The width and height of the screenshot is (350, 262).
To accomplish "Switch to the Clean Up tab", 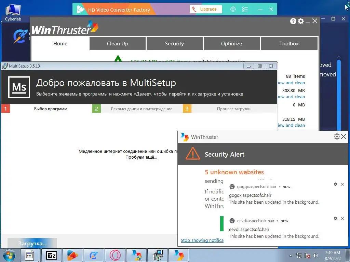I will (x=118, y=43).
